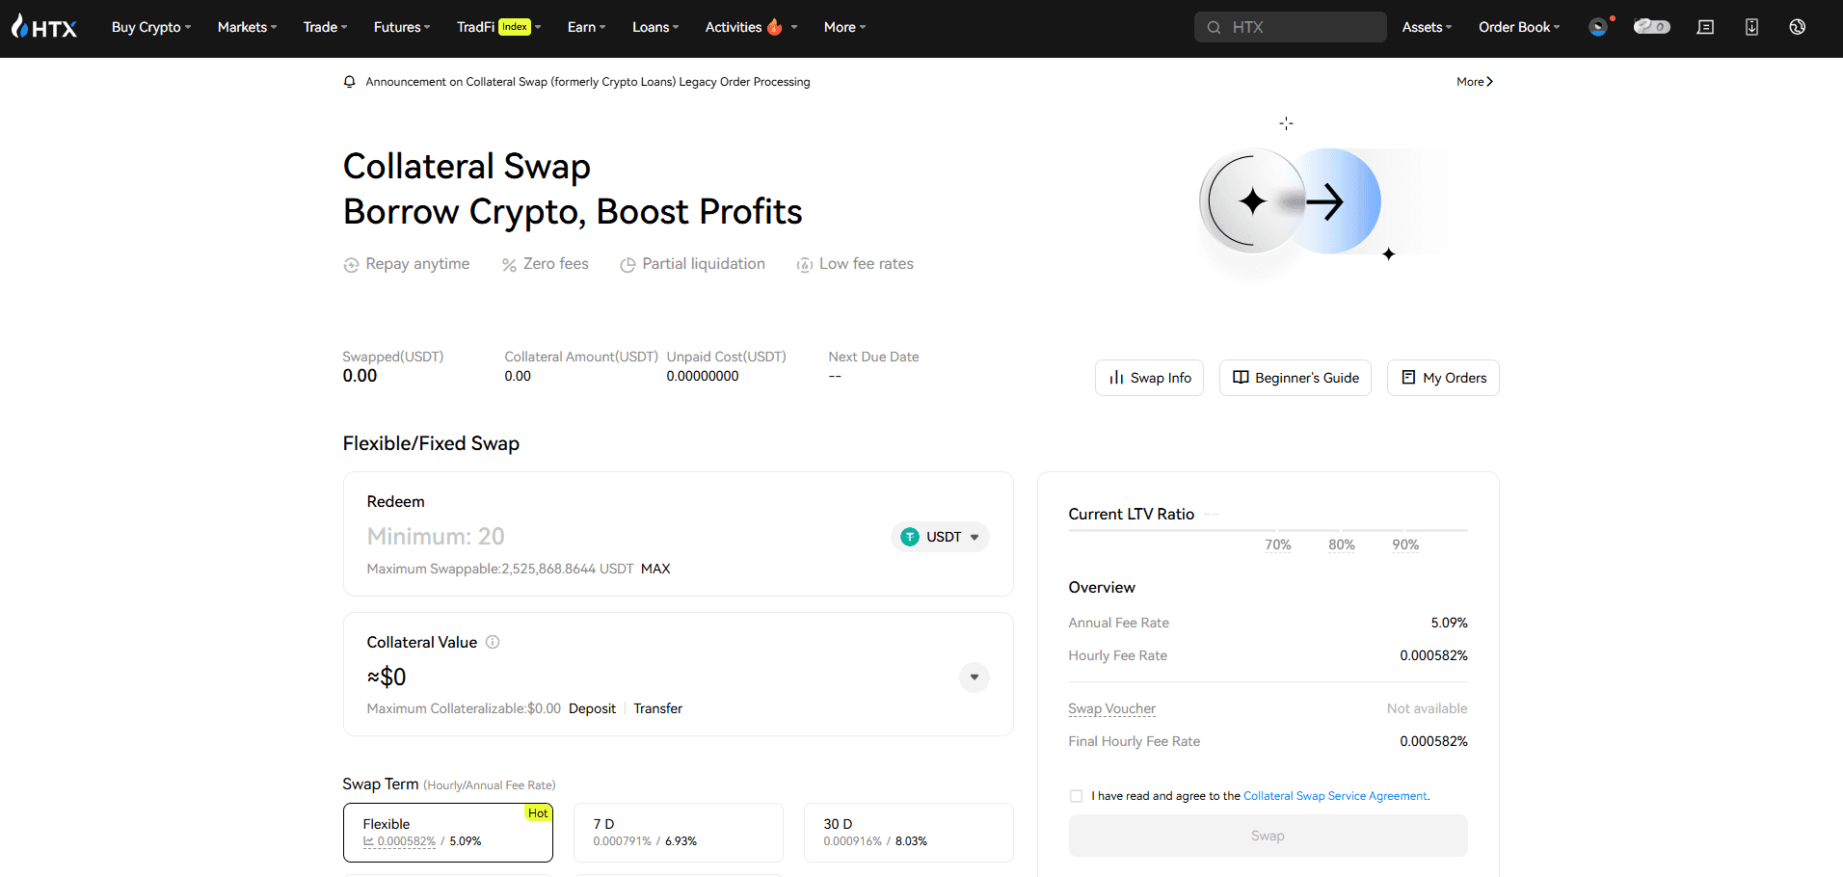Click the Collateral Value ≈$0 field
This screenshot has width=1843, height=877.
(x=387, y=677)
